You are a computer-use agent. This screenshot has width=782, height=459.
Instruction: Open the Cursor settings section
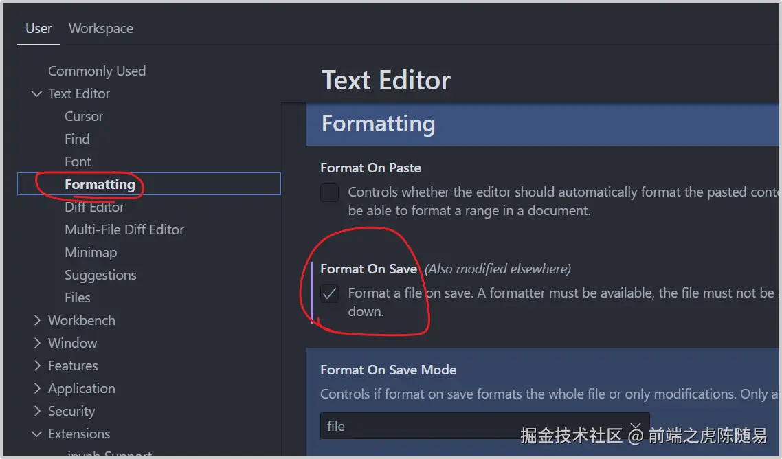(84, 116)
